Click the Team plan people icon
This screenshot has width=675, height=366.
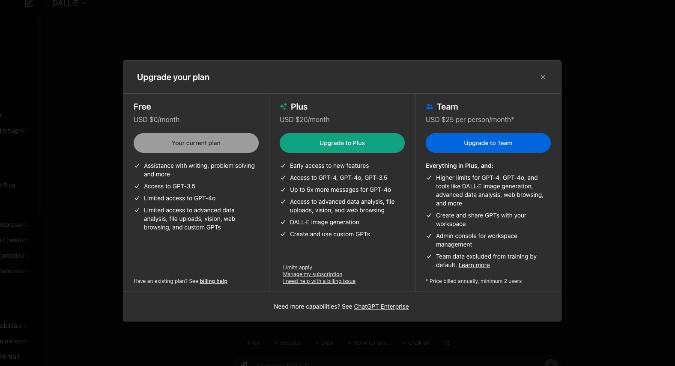tap(430, 107)
